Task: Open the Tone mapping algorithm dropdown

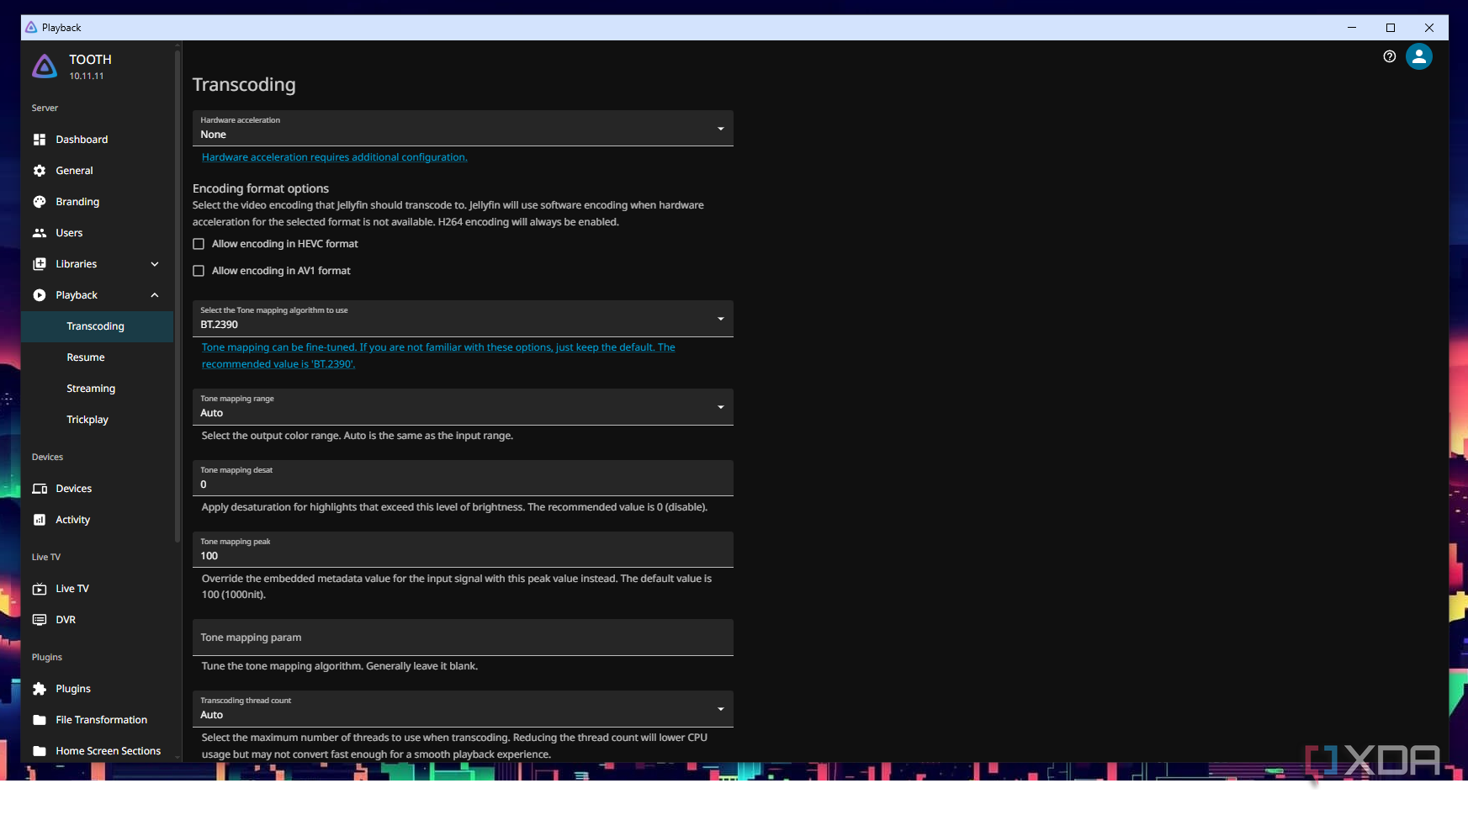Action: point(463,319)
